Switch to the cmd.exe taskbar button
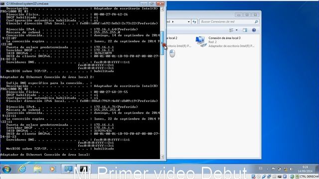Image resolution: width=319 pixels, height=179 pixels. tap(84, 169)
